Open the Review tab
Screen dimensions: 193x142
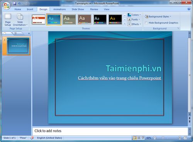[x=94, y=9]
